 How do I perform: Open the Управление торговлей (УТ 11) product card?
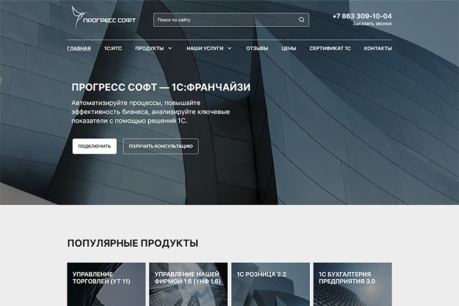(106, 284)
